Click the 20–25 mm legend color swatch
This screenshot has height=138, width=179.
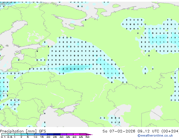pyautogui.click(x=51, y=134)
